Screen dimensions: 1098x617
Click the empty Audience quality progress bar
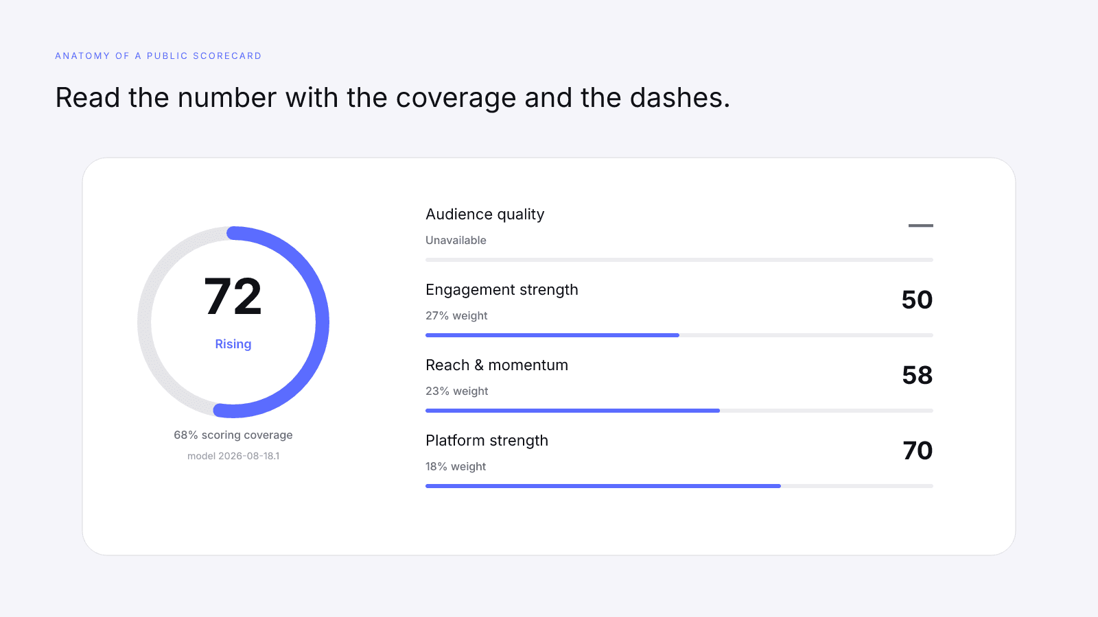pos(679,260)
